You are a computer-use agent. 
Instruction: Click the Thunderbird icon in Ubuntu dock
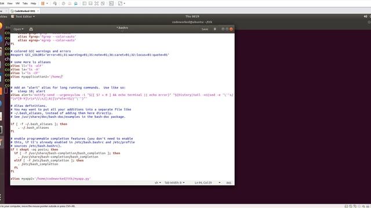(1, 39)
